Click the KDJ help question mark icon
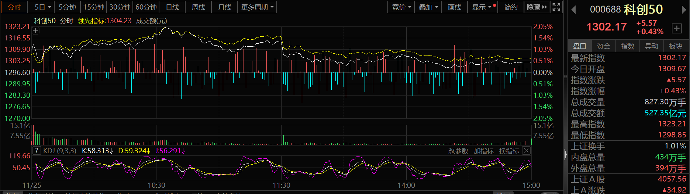Viewport: 690px width, 194px height. [37, 151]
